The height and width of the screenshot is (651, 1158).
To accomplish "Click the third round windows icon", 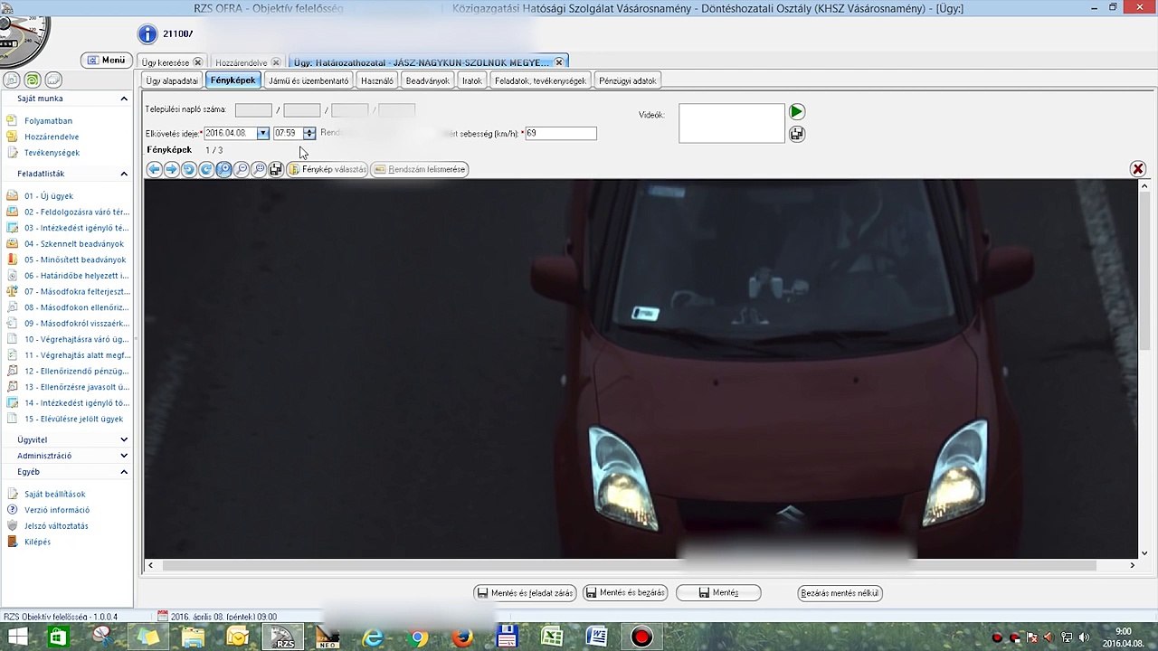I will (x=53, y=80).
